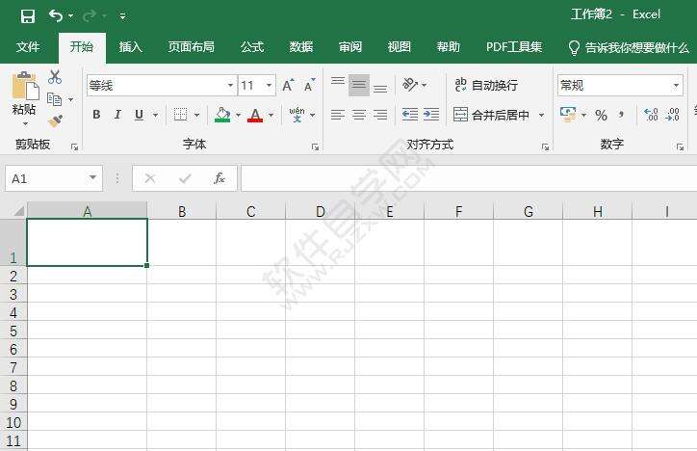
Task: Apply accounting number format
Action: (x=569, y=115)
